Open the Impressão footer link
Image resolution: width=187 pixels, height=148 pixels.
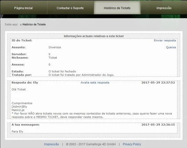(x=51, y=144)
